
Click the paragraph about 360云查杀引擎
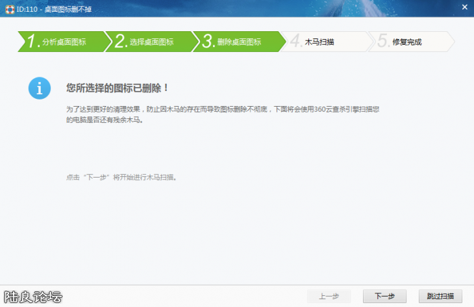coord(223,114)
